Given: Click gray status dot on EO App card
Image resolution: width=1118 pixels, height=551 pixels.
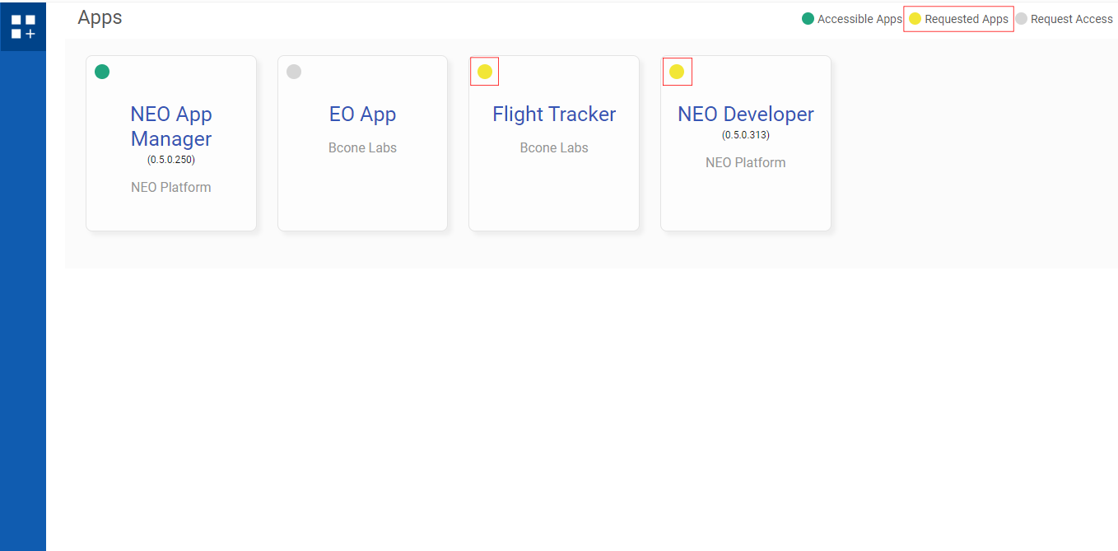Looking at the screenshot, I should pyautogui.click(x=294, y=72).
